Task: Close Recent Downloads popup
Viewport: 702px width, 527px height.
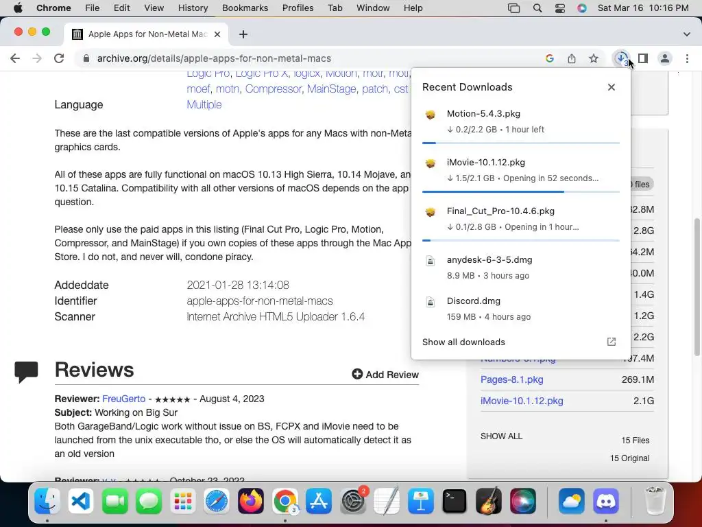Action: tap(611, 87)
